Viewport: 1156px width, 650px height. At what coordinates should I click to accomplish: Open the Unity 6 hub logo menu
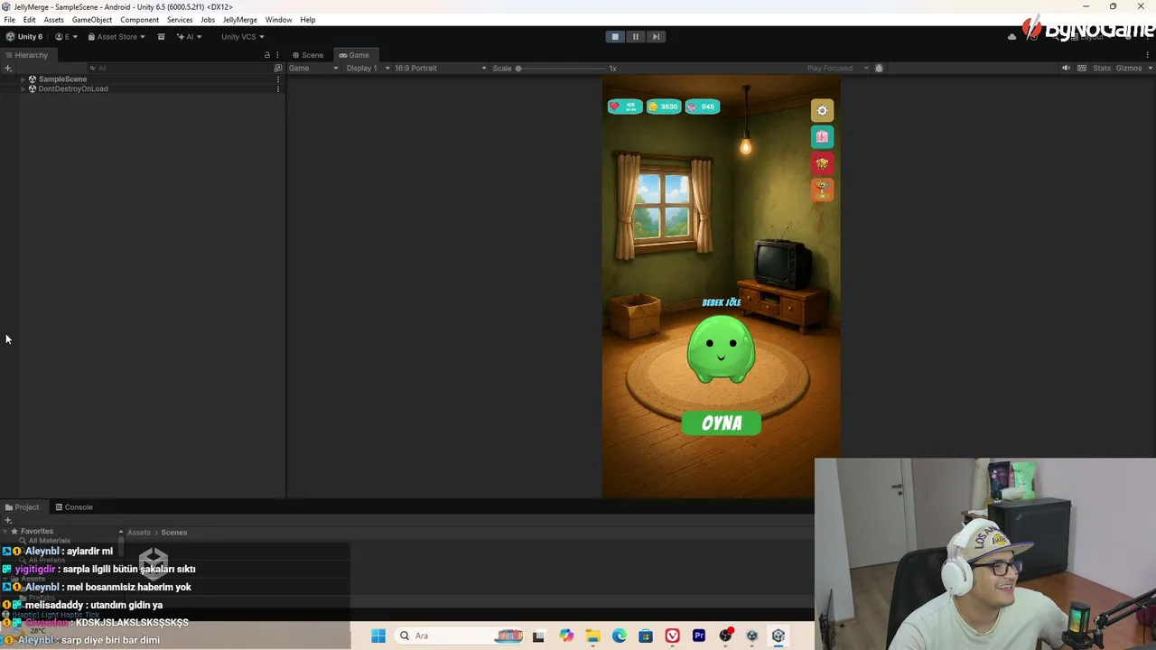click(x=24, y=37)
